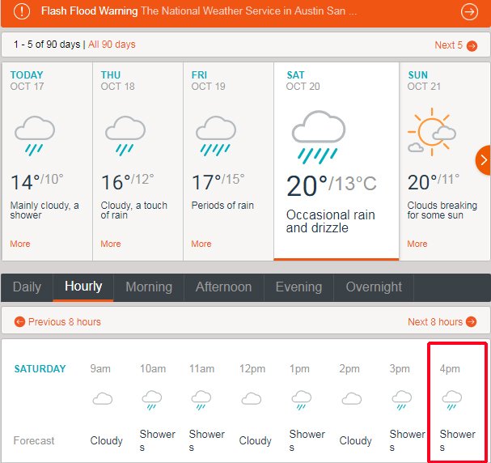Click the Previous 8 hours arrow icon
The image size is (491, 463).
19,321
